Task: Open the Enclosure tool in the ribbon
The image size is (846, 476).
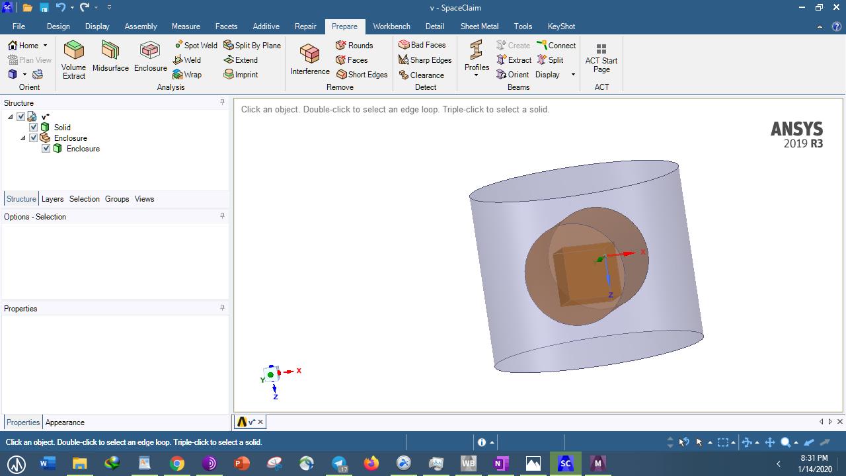Action: pos(150,57)
